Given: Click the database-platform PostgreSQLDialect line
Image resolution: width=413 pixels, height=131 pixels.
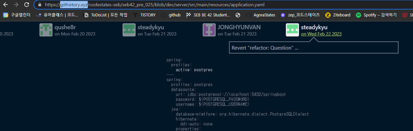Looking at the screenshot, I should (x=242, y=114).
